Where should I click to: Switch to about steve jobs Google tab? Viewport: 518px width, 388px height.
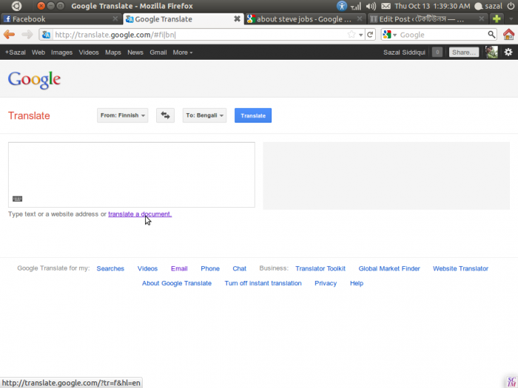tap(304, 19)
